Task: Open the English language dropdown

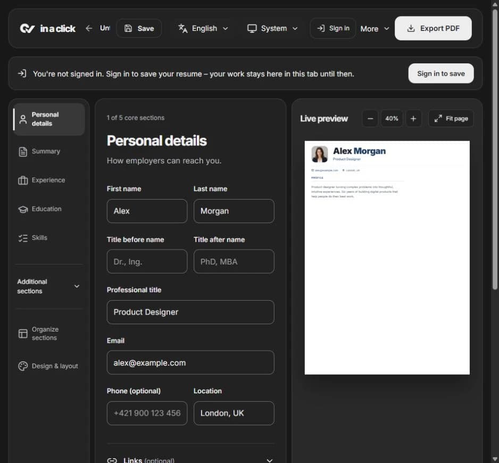Action: [x=203, y=28]
